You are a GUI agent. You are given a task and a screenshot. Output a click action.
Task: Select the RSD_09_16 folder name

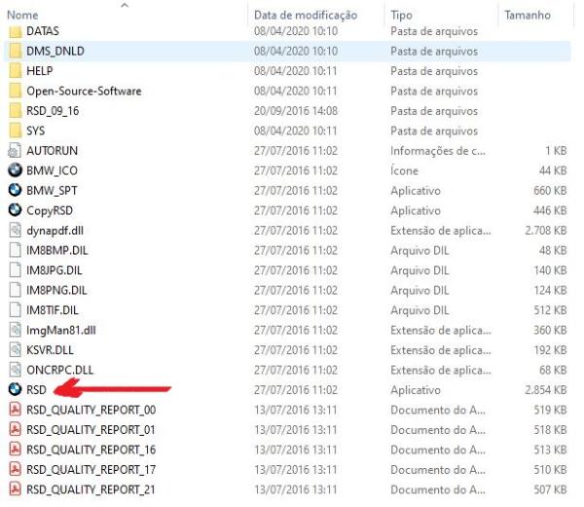pos(53,111)
